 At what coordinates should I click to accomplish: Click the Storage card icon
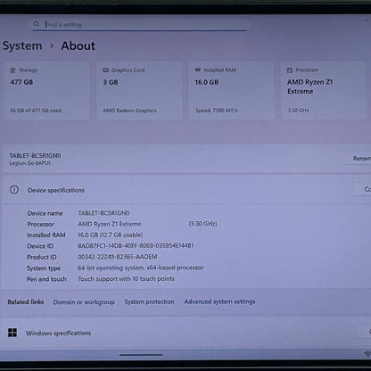pyautogui.click(x=12, y=70)
